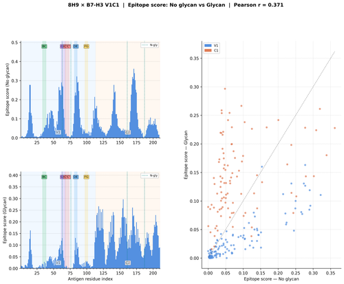The width and height of the screenshot is (344, 284).
Task: Click the C1 domain tag in the No glycan plot
Action: tap(128, 132)
